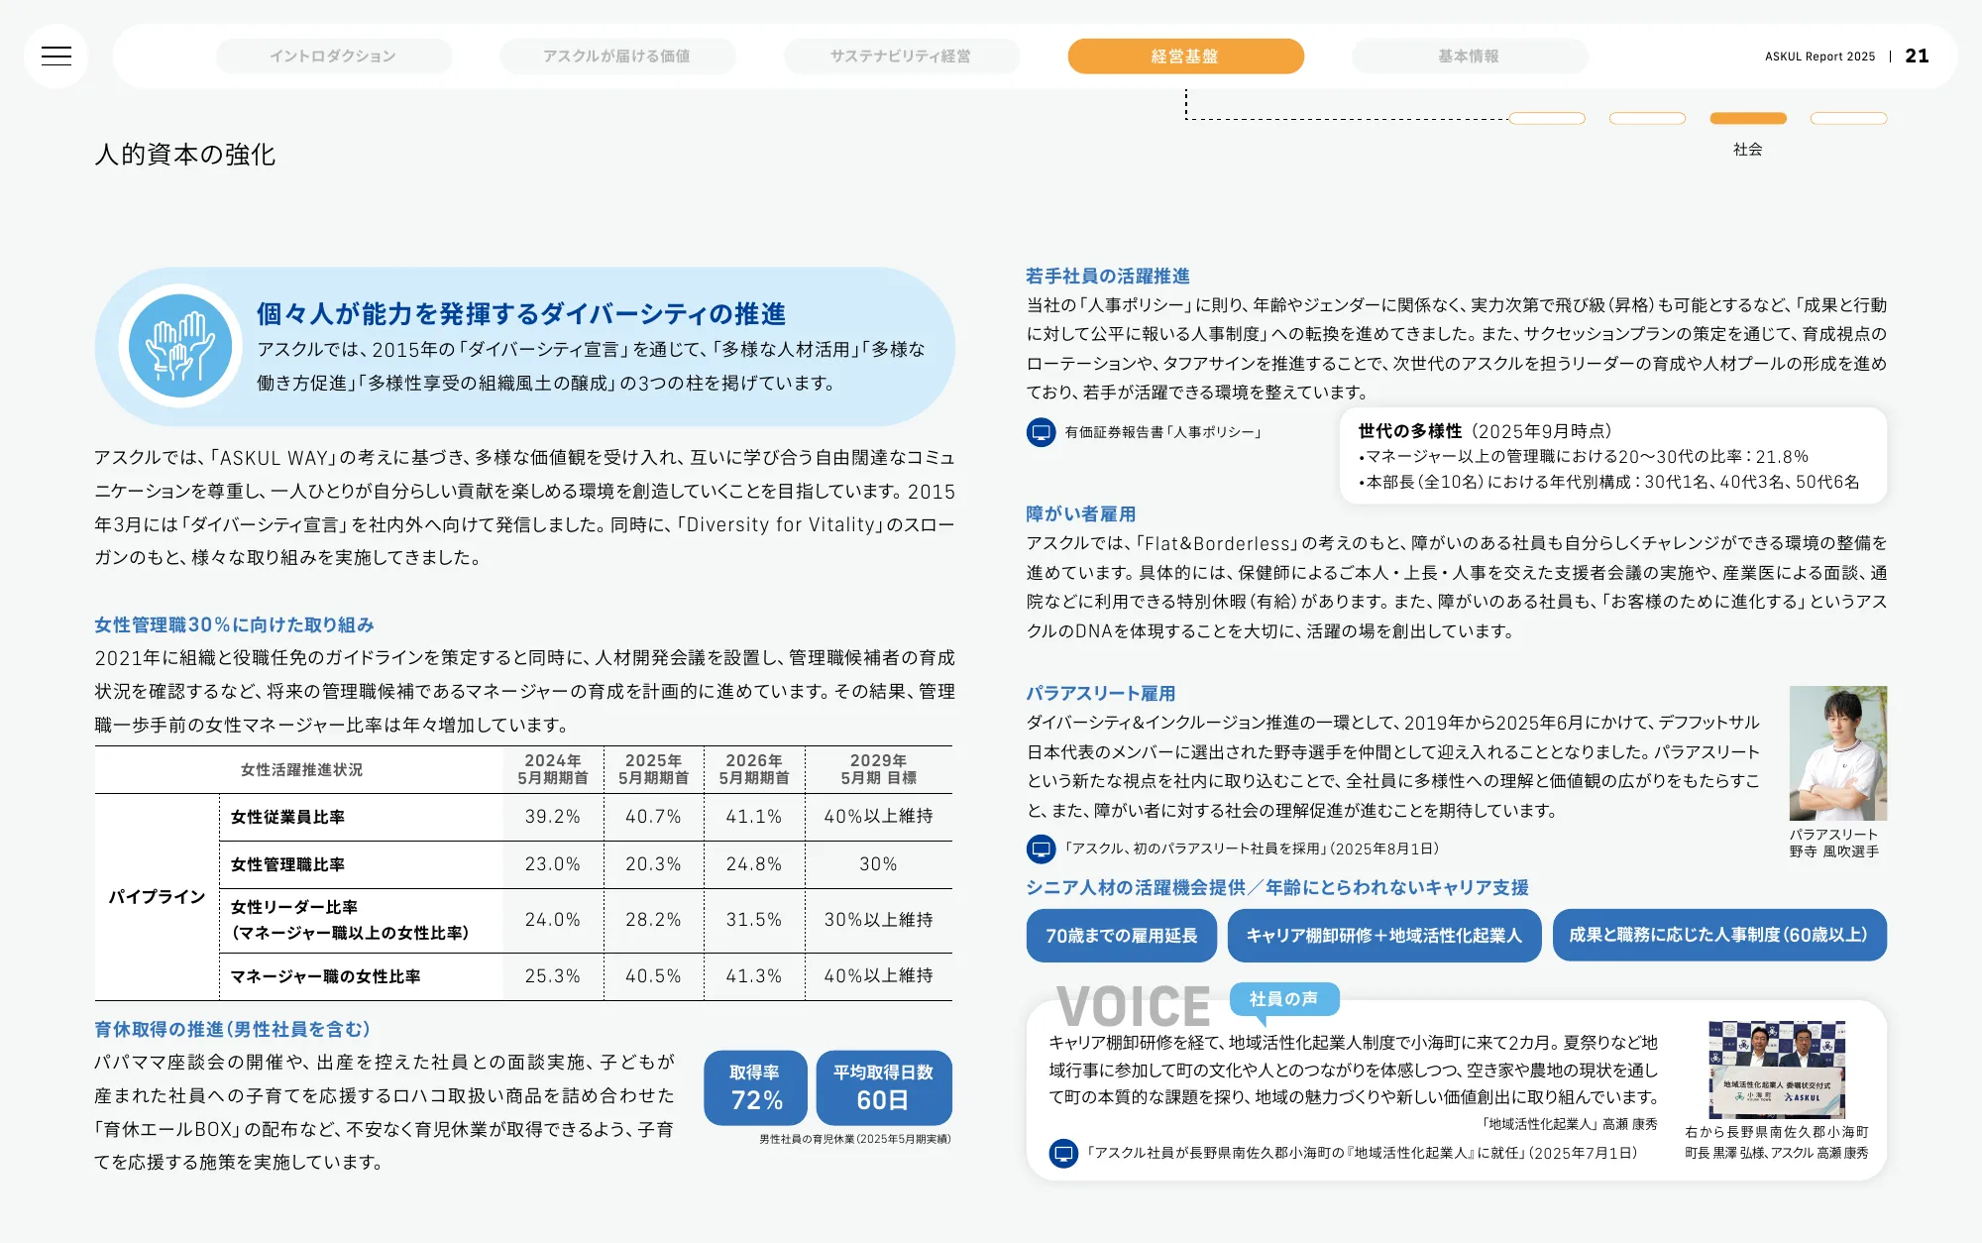Click the 女性活躍推進状況 table header

302,770
